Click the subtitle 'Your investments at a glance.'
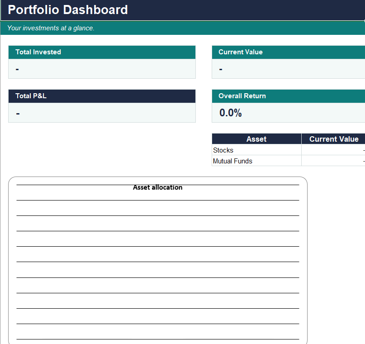The width and height of the screenshot is (365, 344). tap(51, 28)
